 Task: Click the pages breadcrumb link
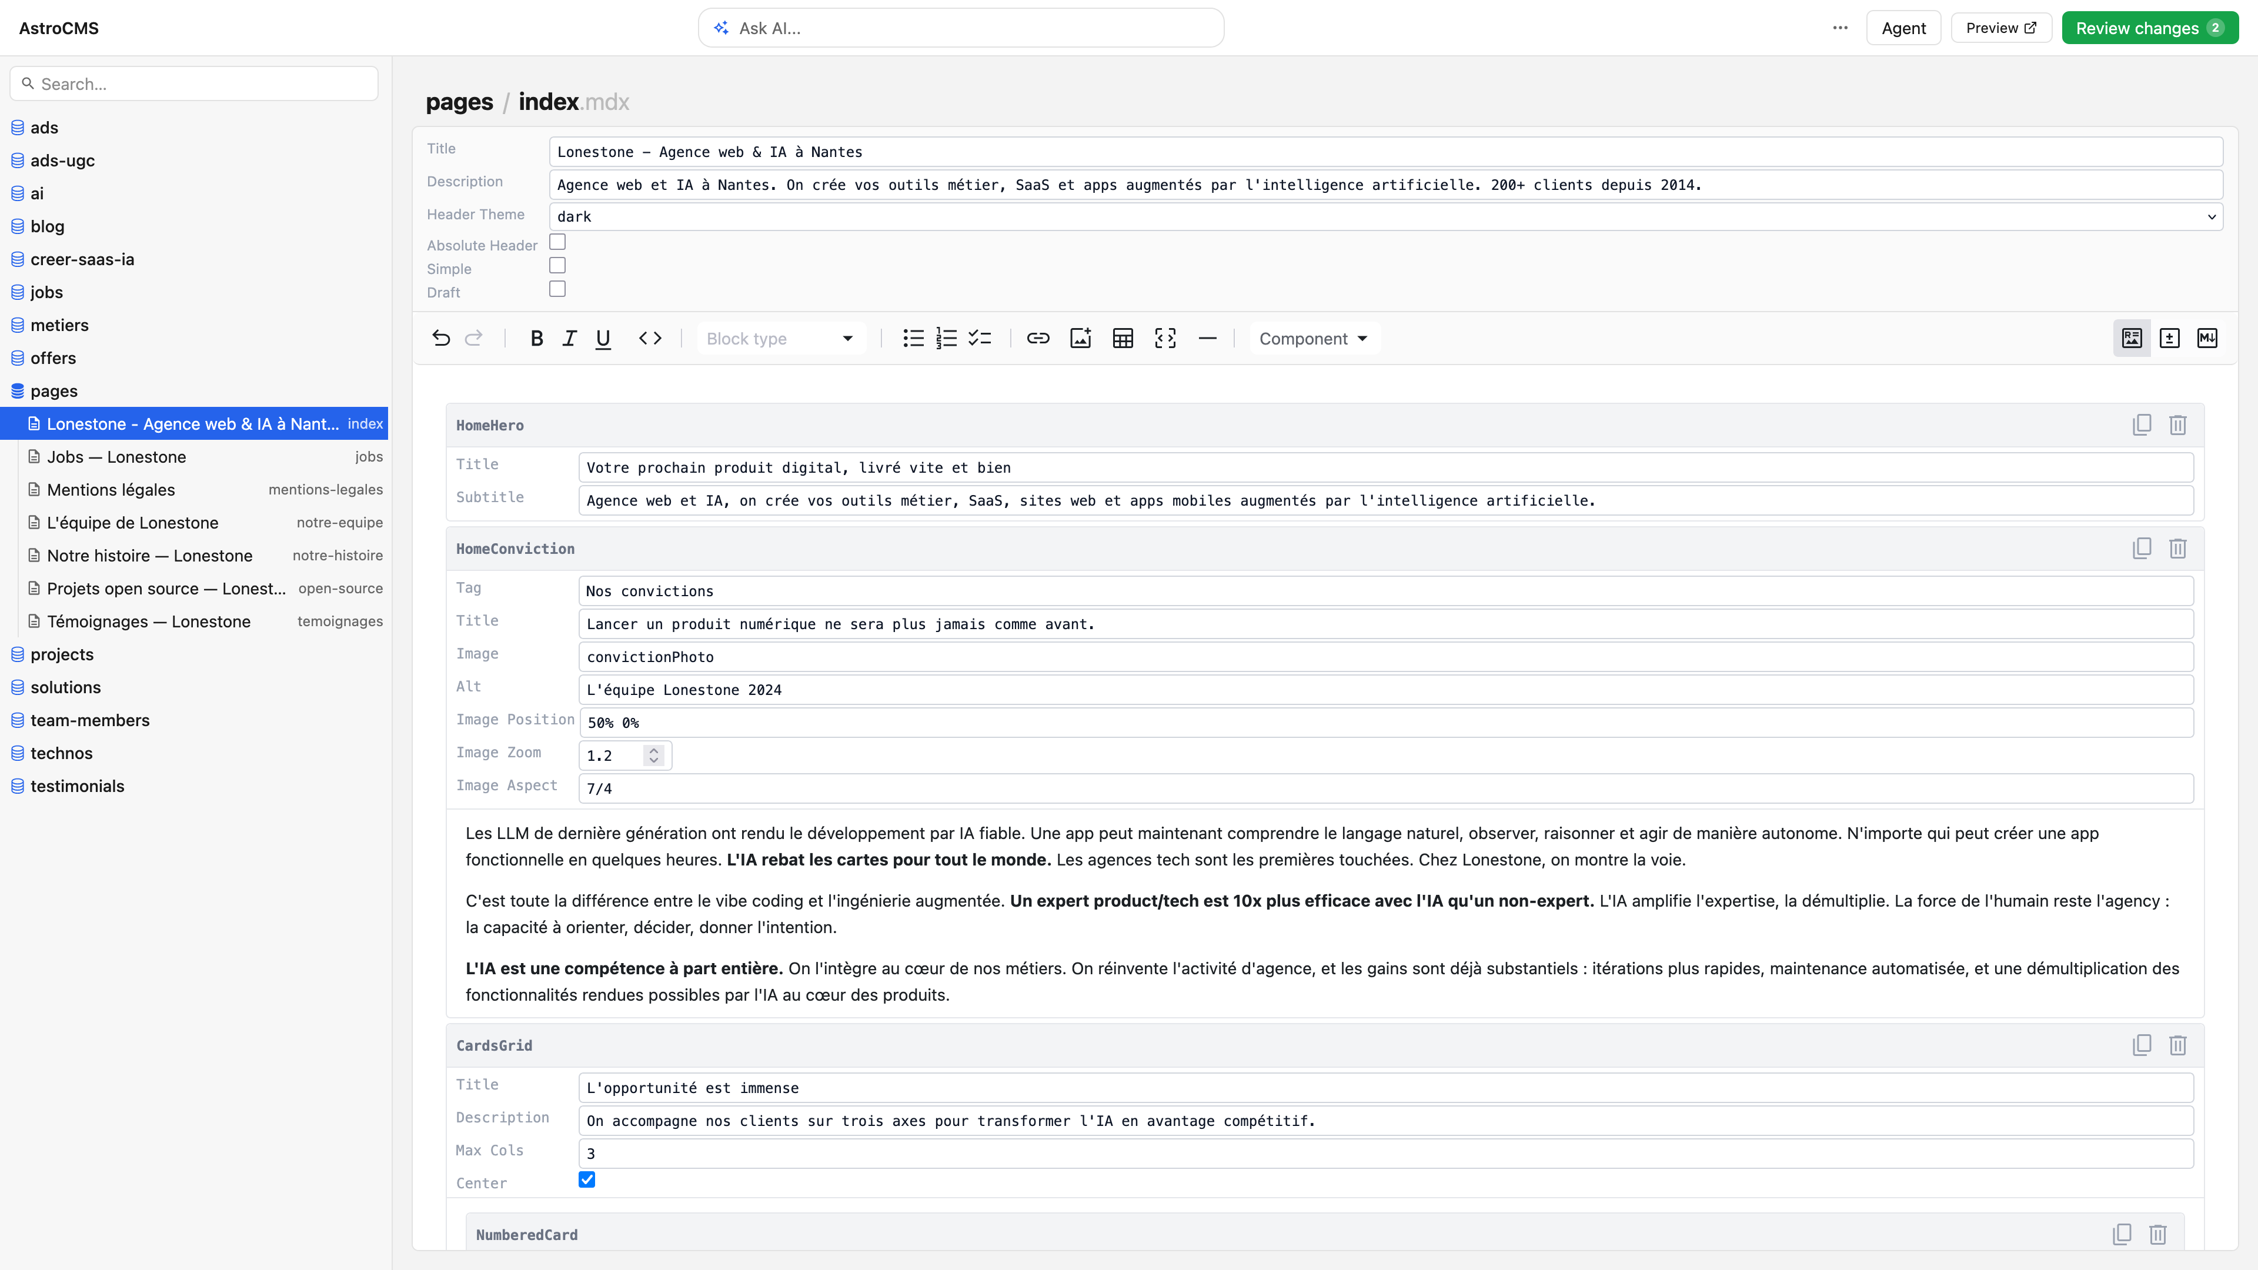click(459, 102)
